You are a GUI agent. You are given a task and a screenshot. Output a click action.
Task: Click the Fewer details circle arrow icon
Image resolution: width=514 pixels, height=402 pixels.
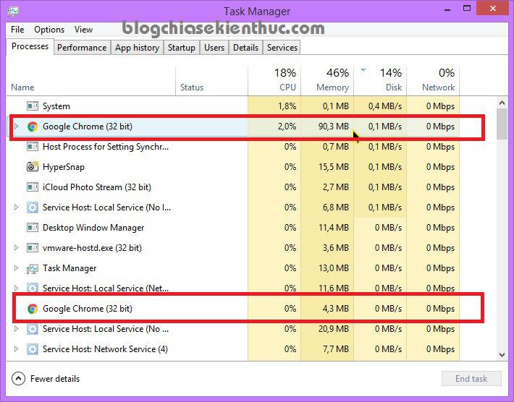pos(18,379)
